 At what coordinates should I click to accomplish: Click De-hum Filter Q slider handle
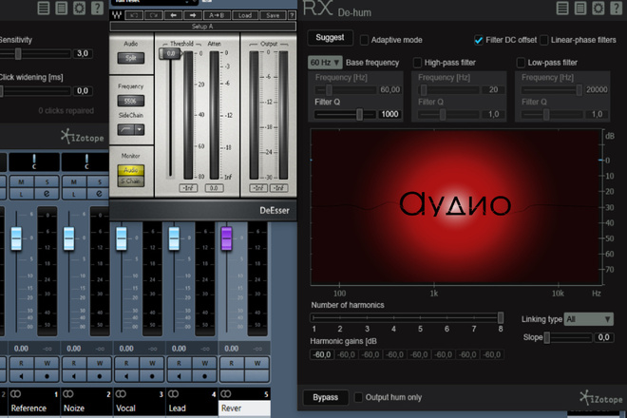(x=359, y=114)
